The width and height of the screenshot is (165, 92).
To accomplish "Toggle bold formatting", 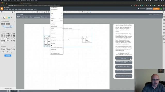I will [38, 12].
